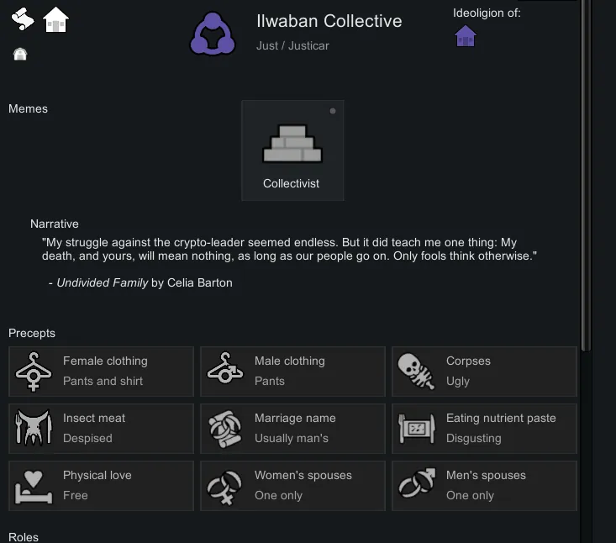
Task: Click the scroll icon at top left
Action: tap(23, 18)
